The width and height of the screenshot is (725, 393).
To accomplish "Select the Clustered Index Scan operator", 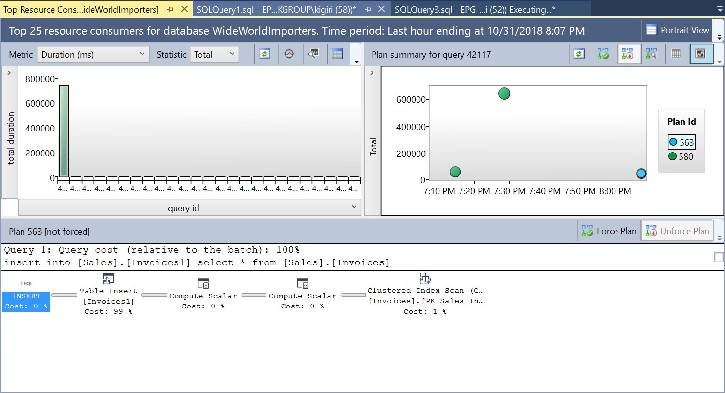I will tap(425, 293).
